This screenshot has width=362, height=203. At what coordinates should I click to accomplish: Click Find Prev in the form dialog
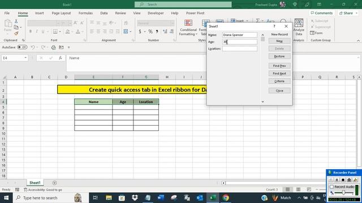(279, 66)
